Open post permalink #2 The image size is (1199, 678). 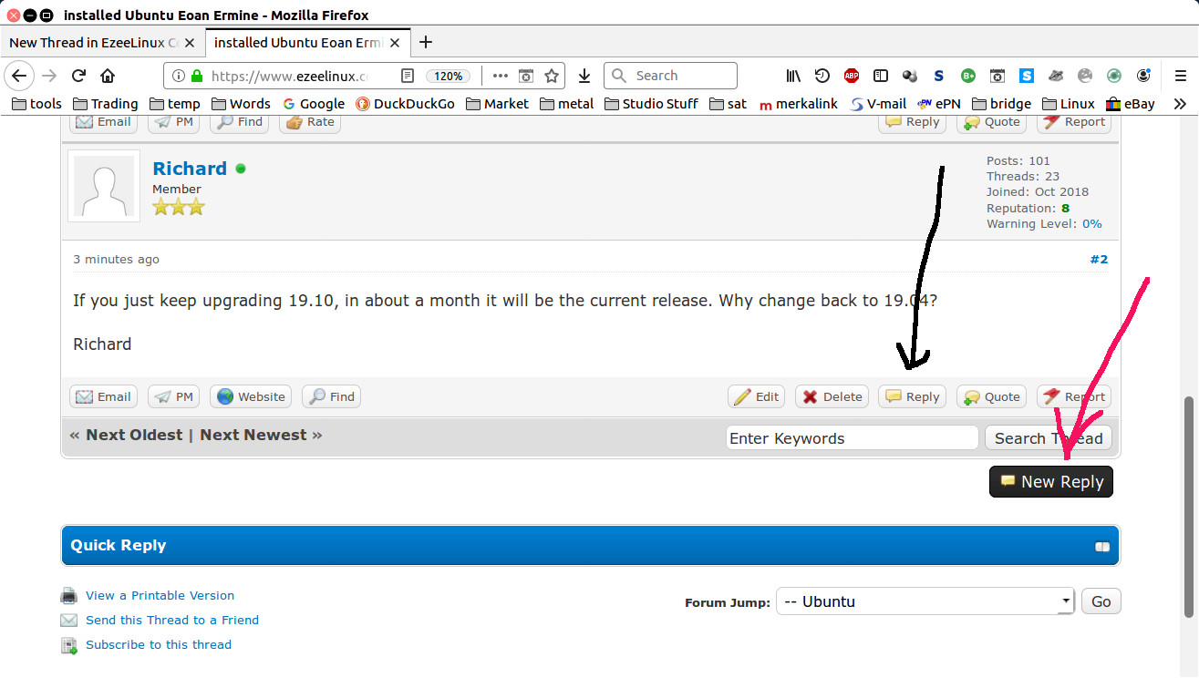click(x=1099, y=260)
